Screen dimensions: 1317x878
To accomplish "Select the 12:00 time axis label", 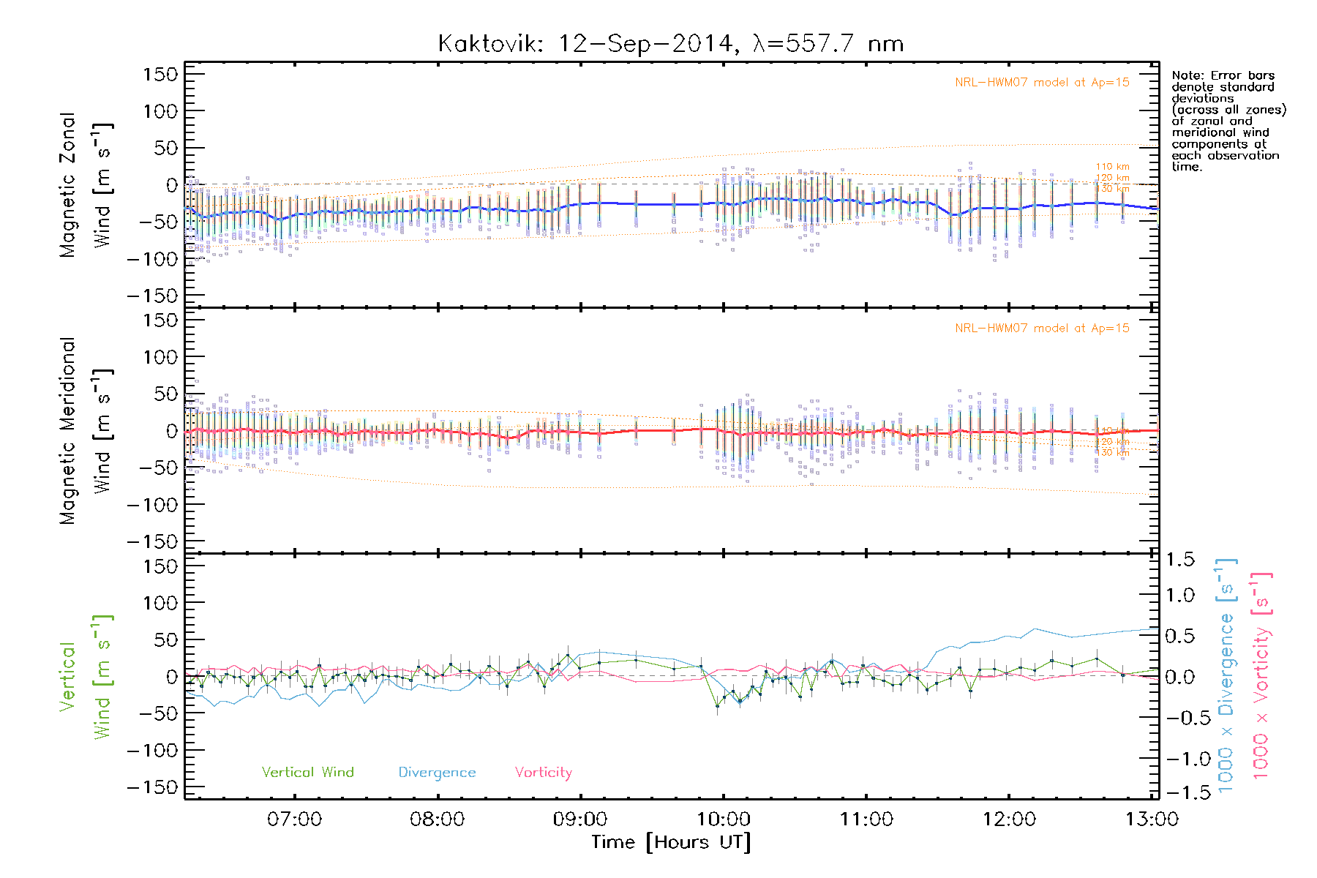I will coord(1009,819).
